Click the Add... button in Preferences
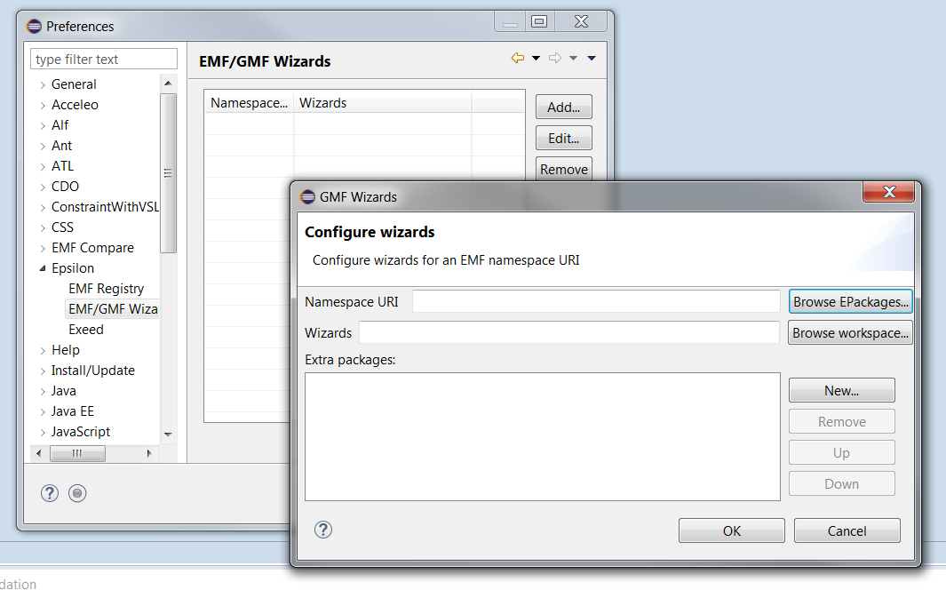Image resolution: width=946 pixels, height=590 pixels. click(x=563, y=107)
